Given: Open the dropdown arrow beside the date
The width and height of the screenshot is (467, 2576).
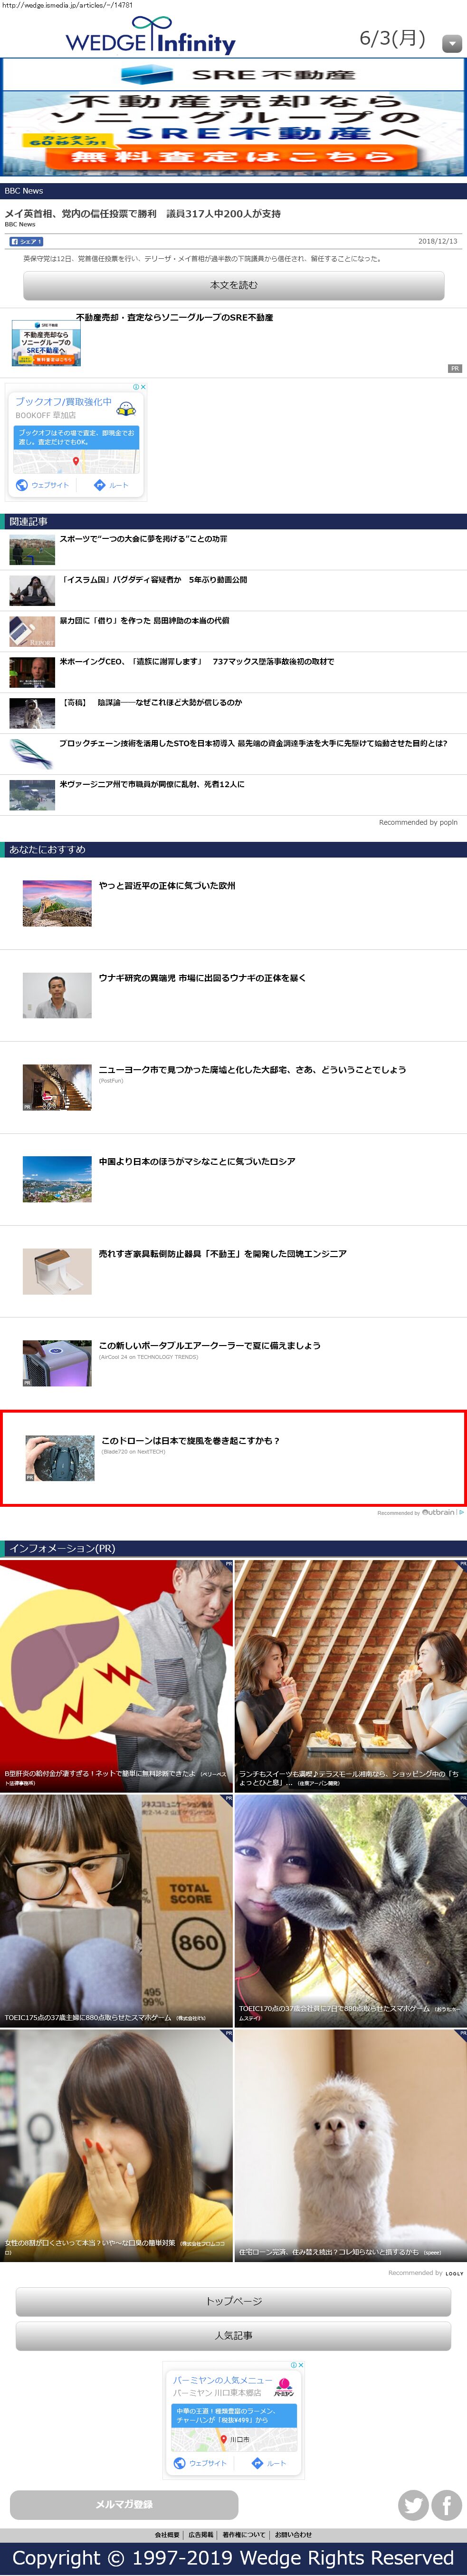Looking at the screenshot, I should pos(451,44).
